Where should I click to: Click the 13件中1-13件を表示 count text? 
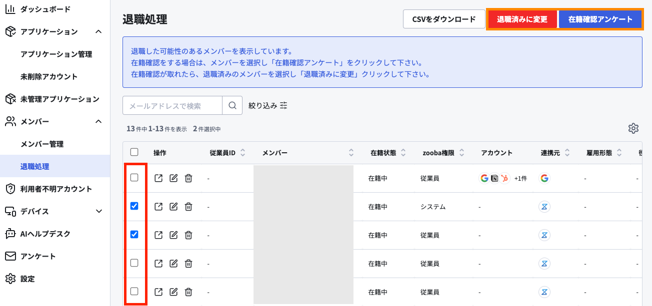[x=156, y=129]
